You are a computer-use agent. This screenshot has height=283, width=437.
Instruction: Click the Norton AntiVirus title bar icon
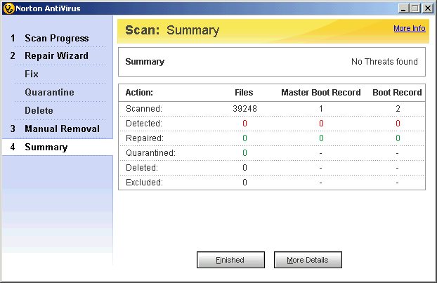[x=8, y=8]
